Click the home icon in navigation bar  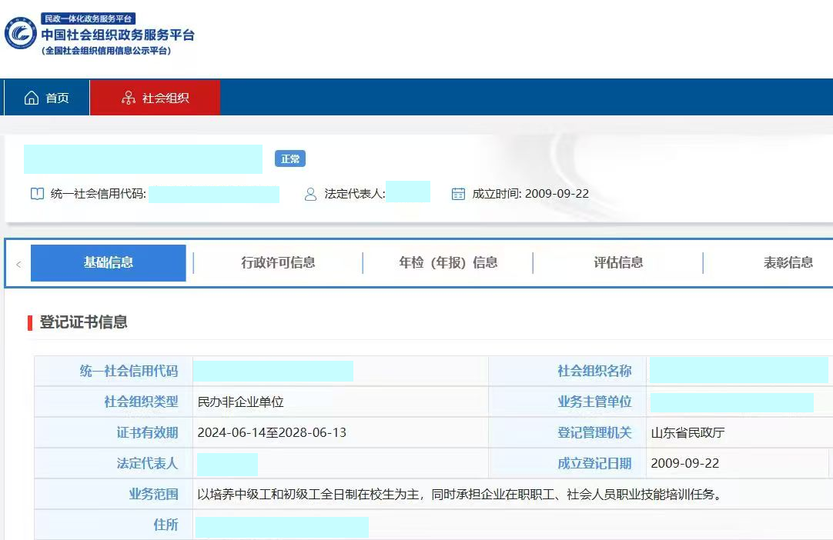pyautogui.click(x=32, y=98)
